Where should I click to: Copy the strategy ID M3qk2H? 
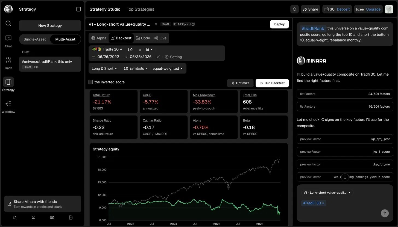pos(193,24)
